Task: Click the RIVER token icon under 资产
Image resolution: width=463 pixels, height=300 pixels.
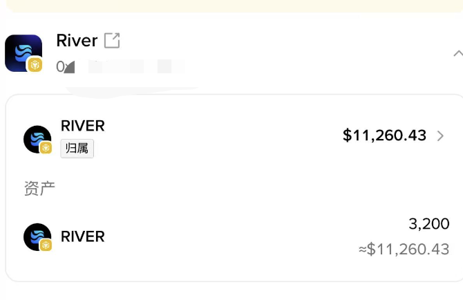Action: tap(37, 236)
